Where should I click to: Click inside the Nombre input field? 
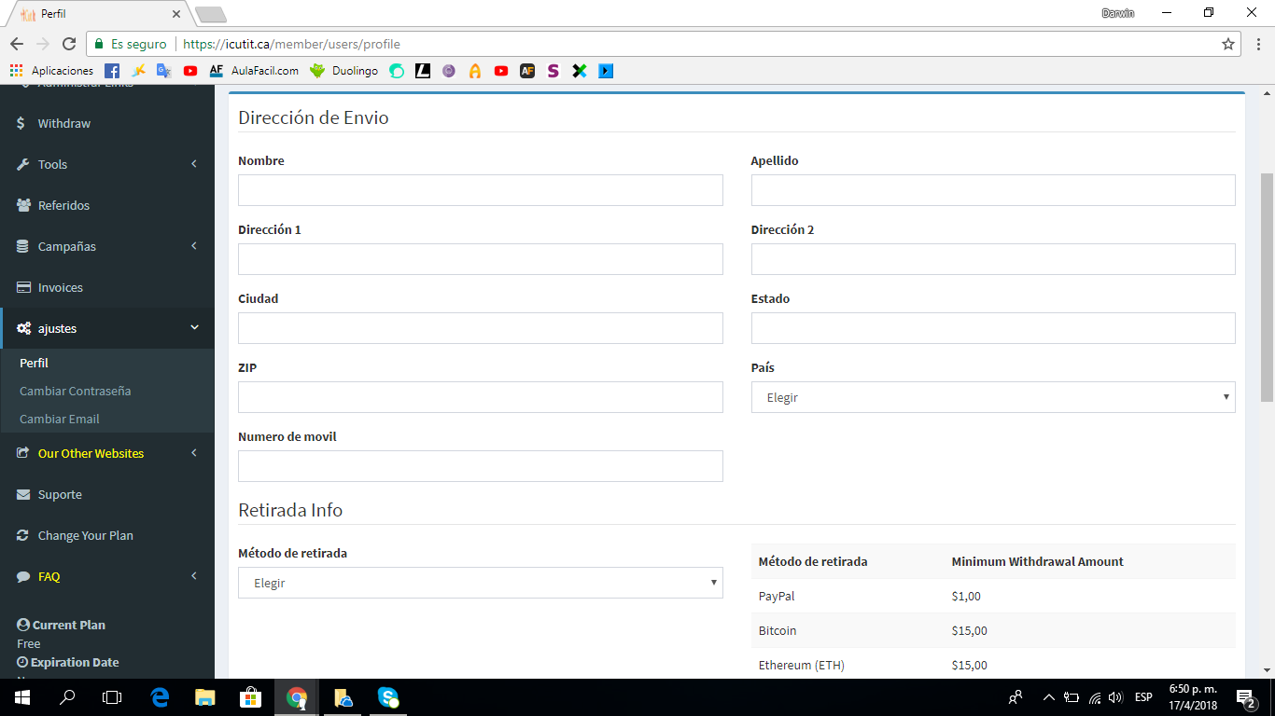480,190
